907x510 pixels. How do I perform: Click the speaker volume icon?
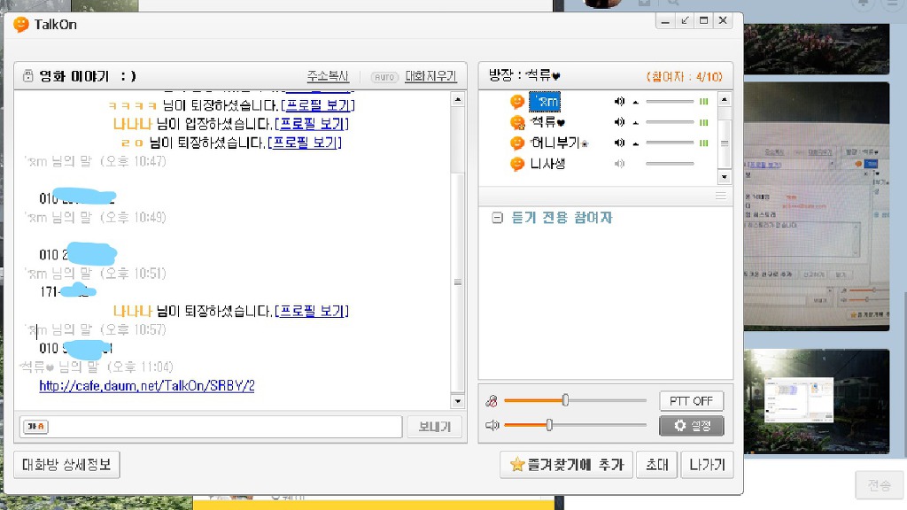click(492, 426)
